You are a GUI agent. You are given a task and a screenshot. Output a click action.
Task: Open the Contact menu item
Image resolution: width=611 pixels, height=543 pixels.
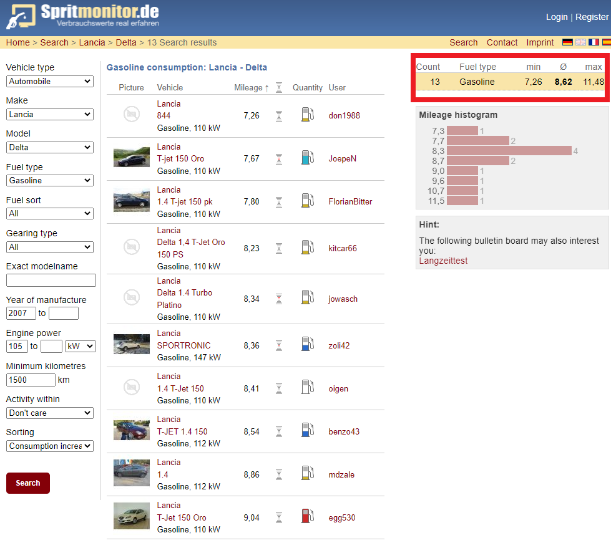[502, 42]
